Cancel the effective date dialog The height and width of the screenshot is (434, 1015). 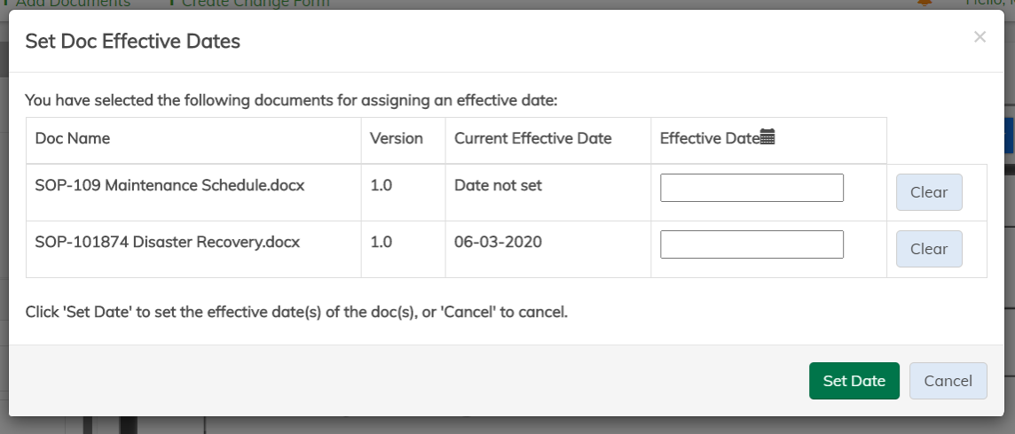click(x=948, y=381)
